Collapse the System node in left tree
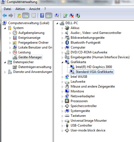The width and height of the screenshot is (134, 142). (5, 28)
